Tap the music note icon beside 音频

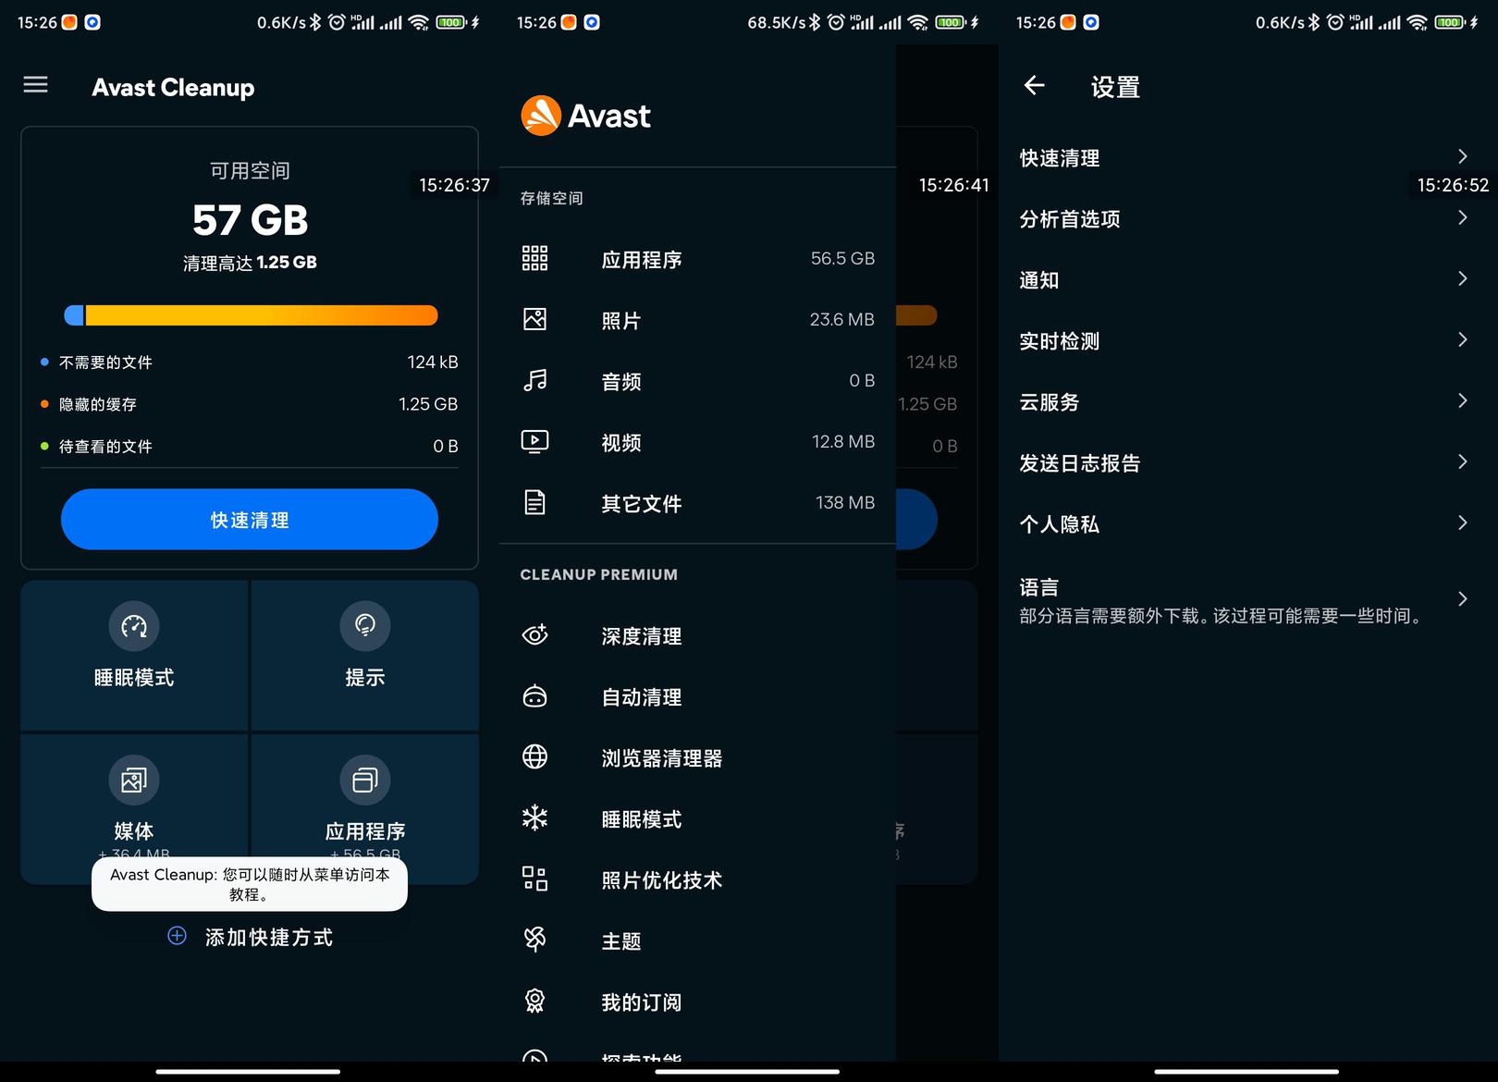[534, 380]
